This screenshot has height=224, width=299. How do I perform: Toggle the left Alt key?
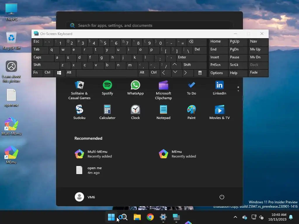click(x=70, y=73)
